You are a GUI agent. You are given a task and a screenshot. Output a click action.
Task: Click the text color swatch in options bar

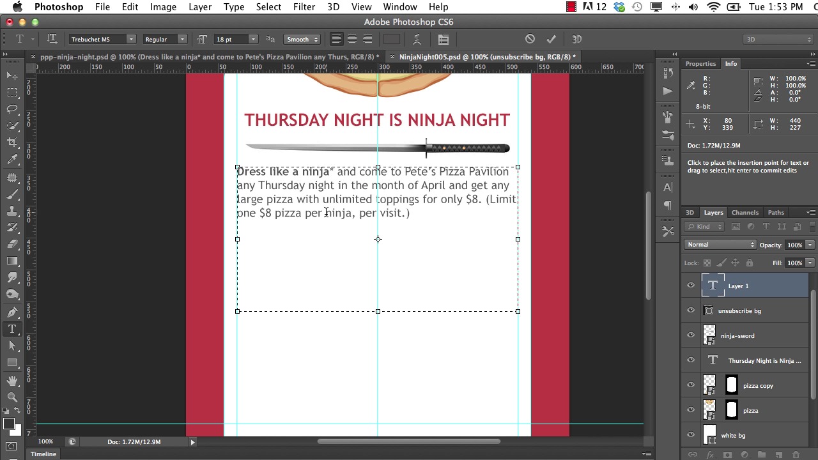[391, 39]
